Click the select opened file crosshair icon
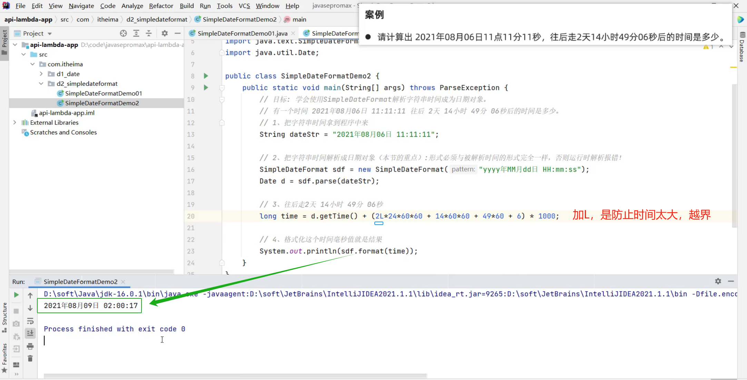Screen dimensions: 747x380 (123, 33)
